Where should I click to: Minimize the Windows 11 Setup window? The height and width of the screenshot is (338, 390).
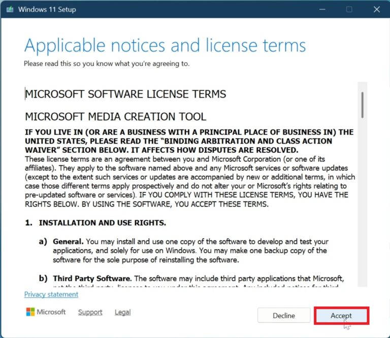[x=321, y=9]
